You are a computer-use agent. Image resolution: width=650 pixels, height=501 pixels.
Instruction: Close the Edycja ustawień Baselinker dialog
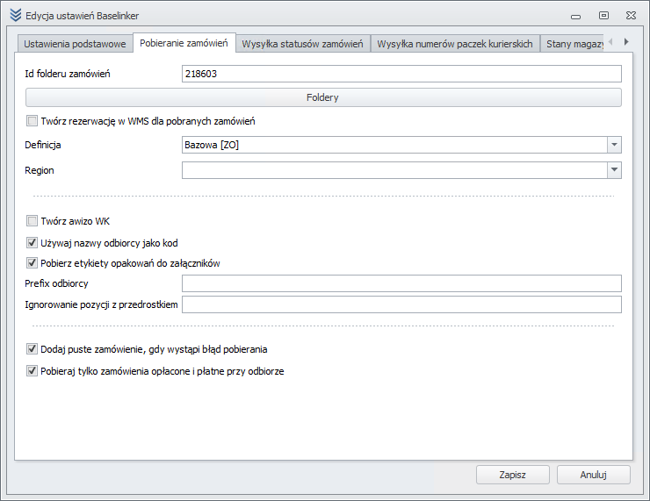pyautogui.click(x=631, y=15)
